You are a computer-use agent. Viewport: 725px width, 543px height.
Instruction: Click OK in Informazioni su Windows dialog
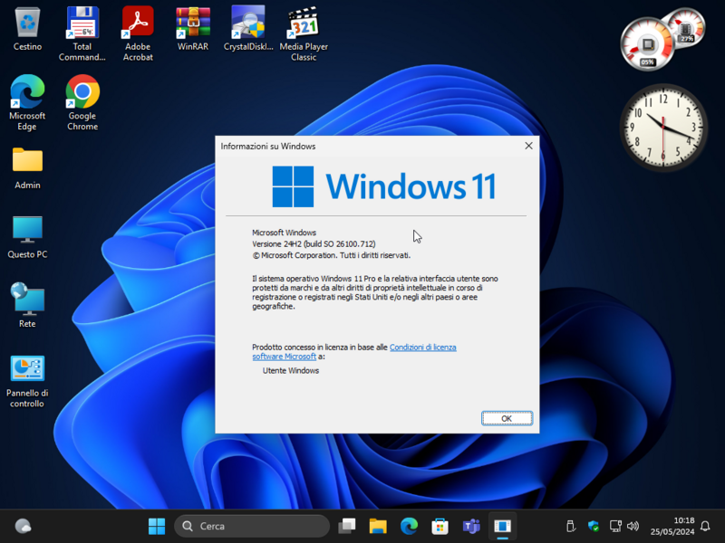click(507, 418)
